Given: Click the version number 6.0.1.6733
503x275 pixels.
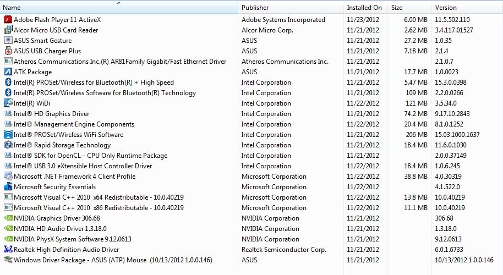Looking at the screenshot, I should coord(449,249).
